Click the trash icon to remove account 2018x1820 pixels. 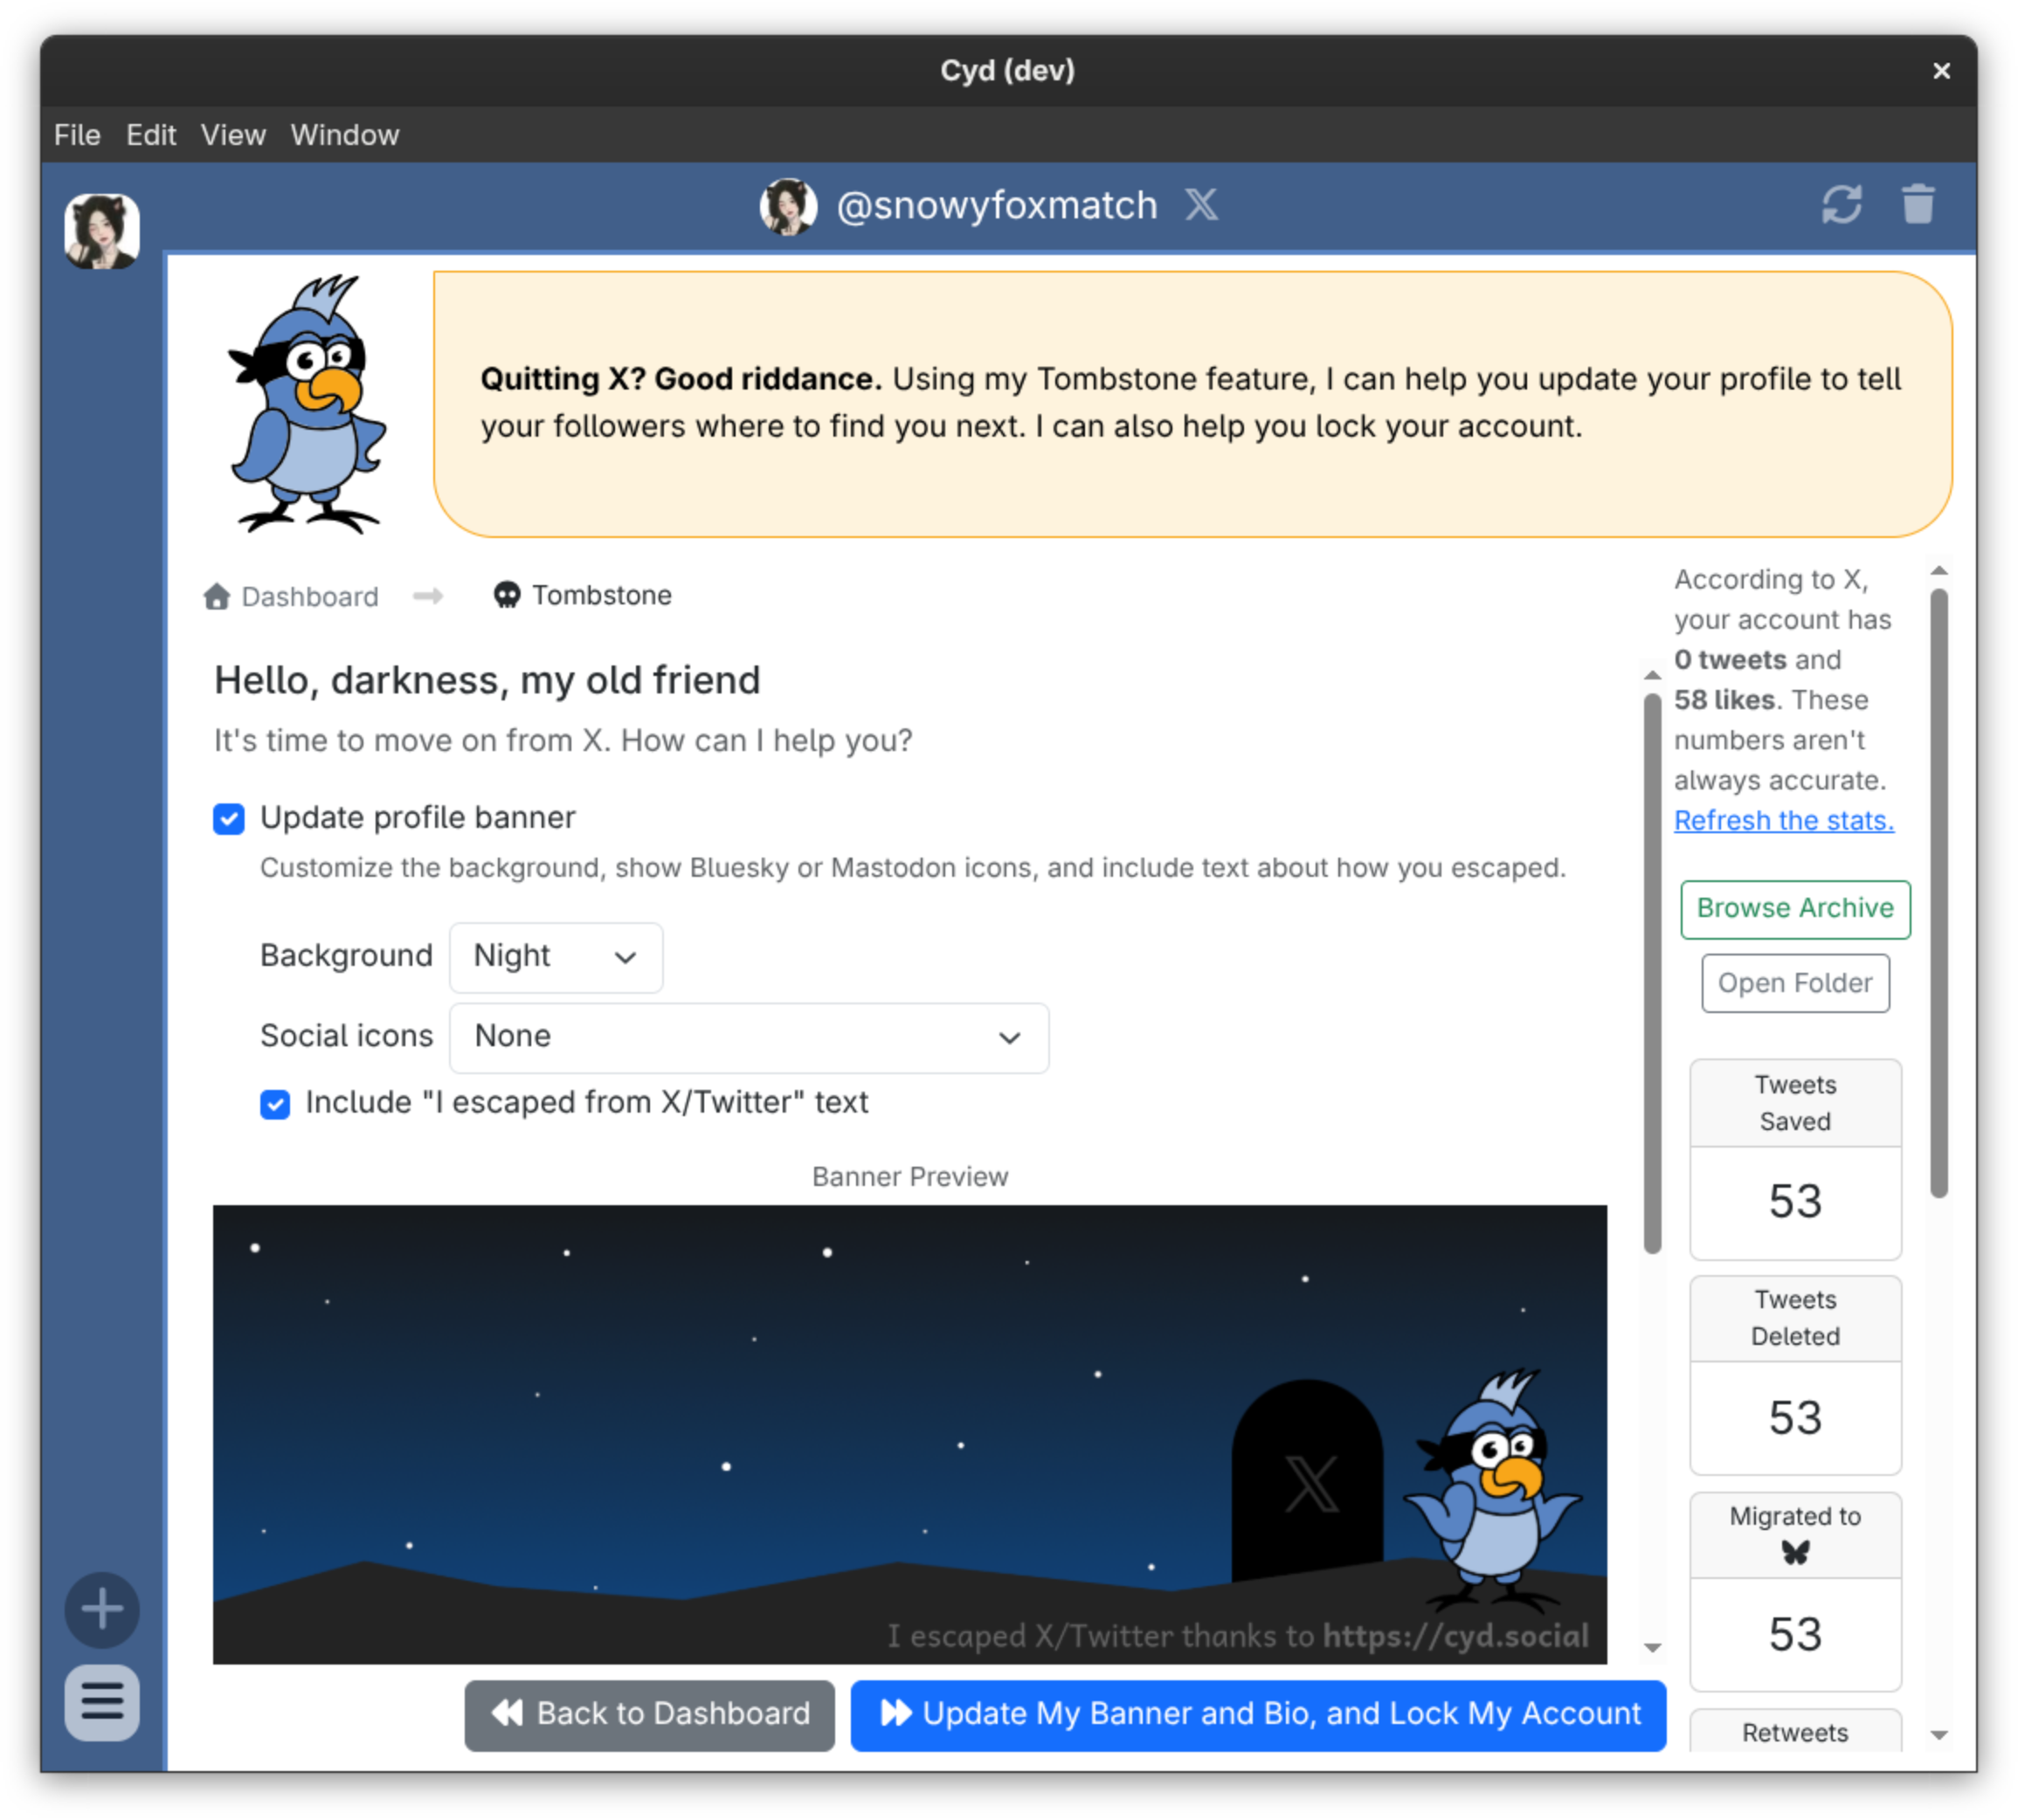(x=1918, y=204)
